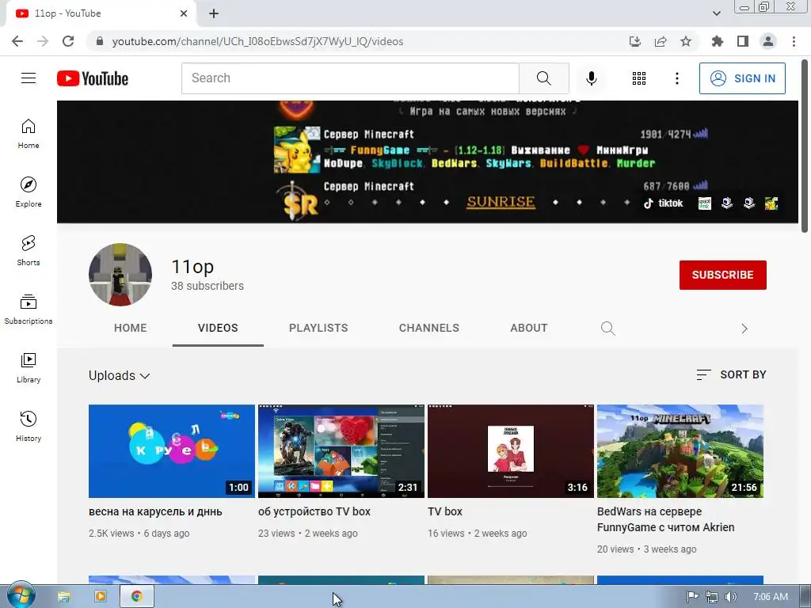Click the volume speaker tray icon

[x=730, y=597]
